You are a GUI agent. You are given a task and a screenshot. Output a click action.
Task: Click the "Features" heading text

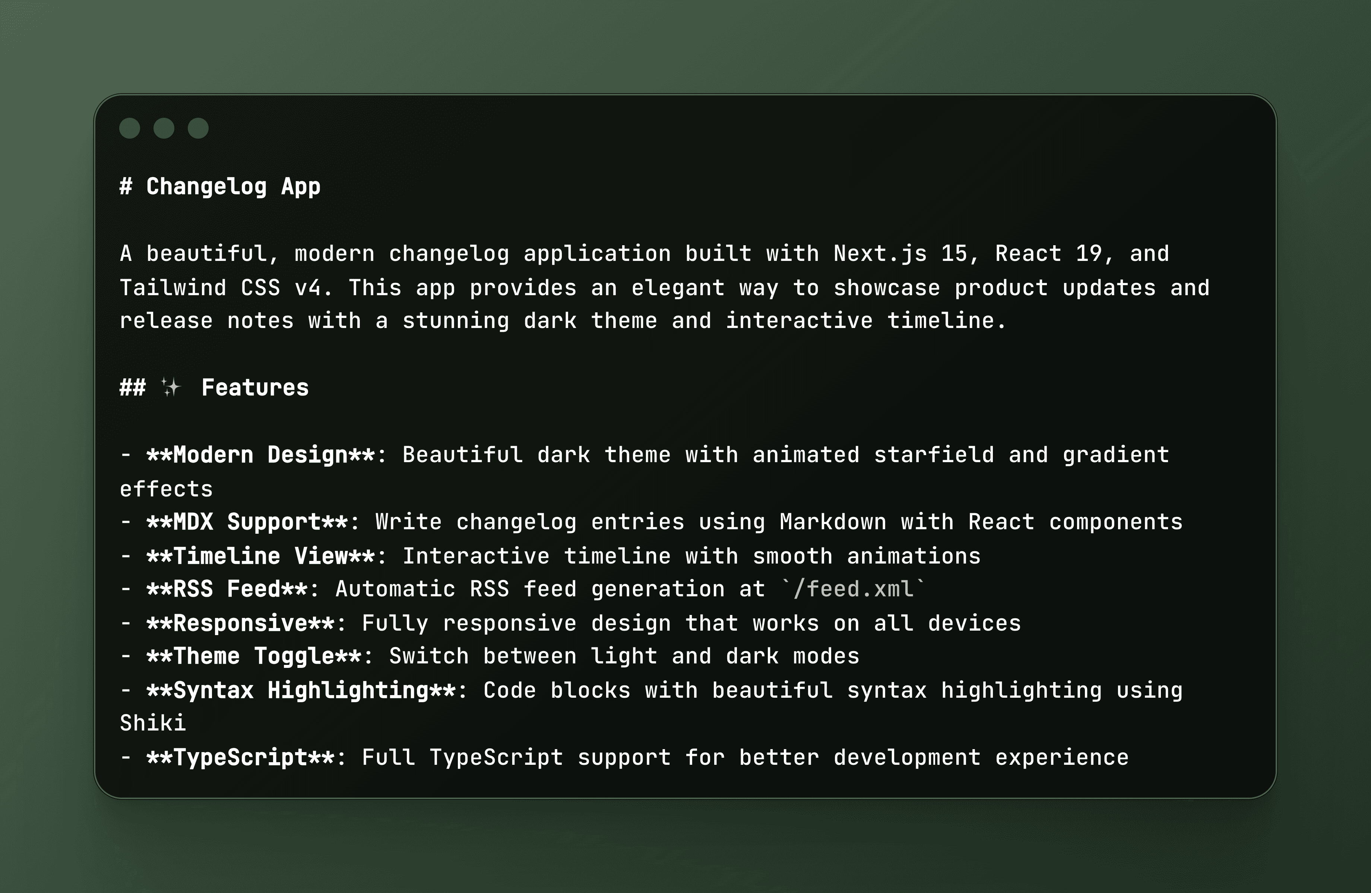coord(255,388)
